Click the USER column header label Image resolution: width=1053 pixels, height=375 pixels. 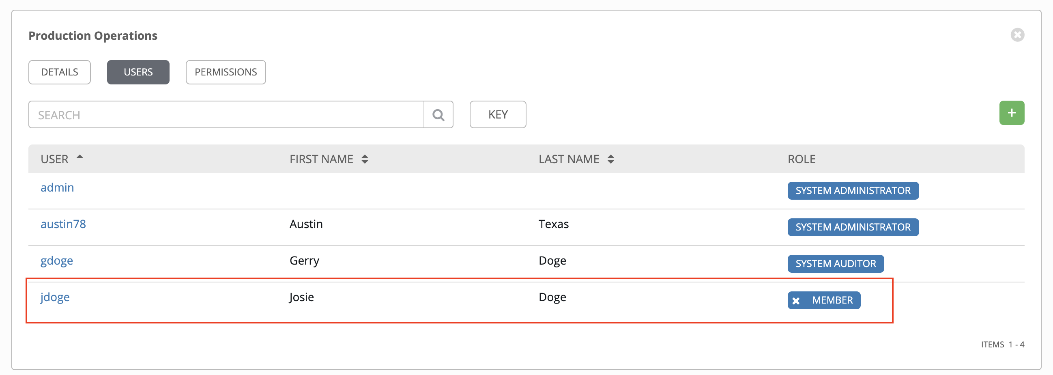pos(54,159)
